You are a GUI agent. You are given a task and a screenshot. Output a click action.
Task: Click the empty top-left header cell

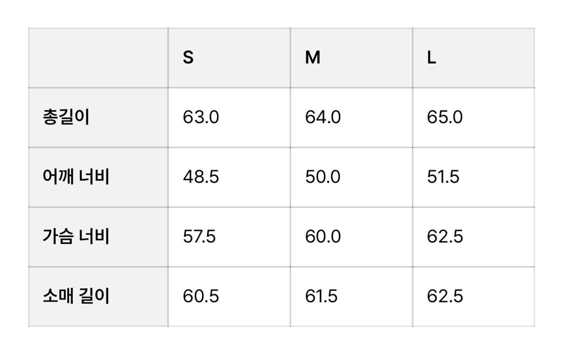tap(98, 58)
